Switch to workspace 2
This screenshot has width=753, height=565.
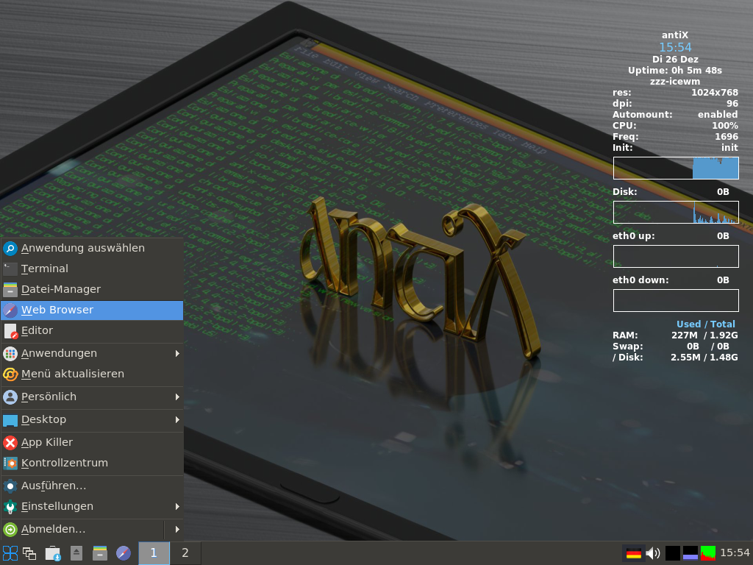[x=185, y=553]
